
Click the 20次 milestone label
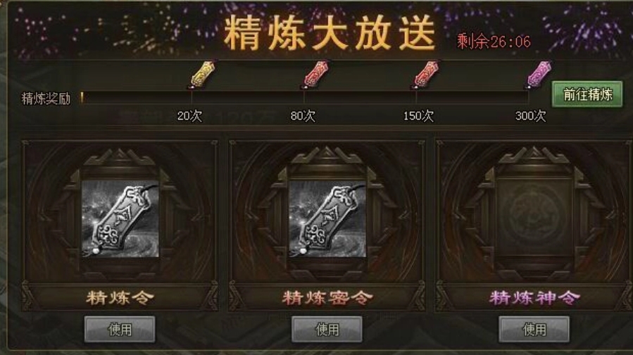click(189, 116)
